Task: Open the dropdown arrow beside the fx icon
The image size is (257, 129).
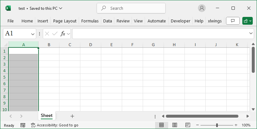Action: (x=68, y=34)
